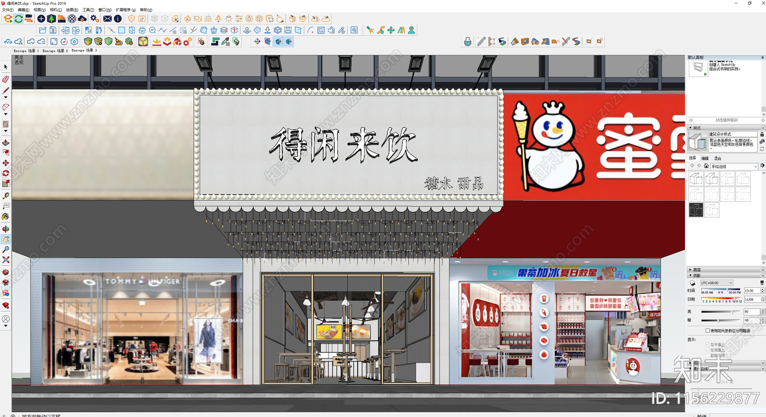Switch to the 编辑 style tab
Screen dimensions: 766x417
coord(705,158)
